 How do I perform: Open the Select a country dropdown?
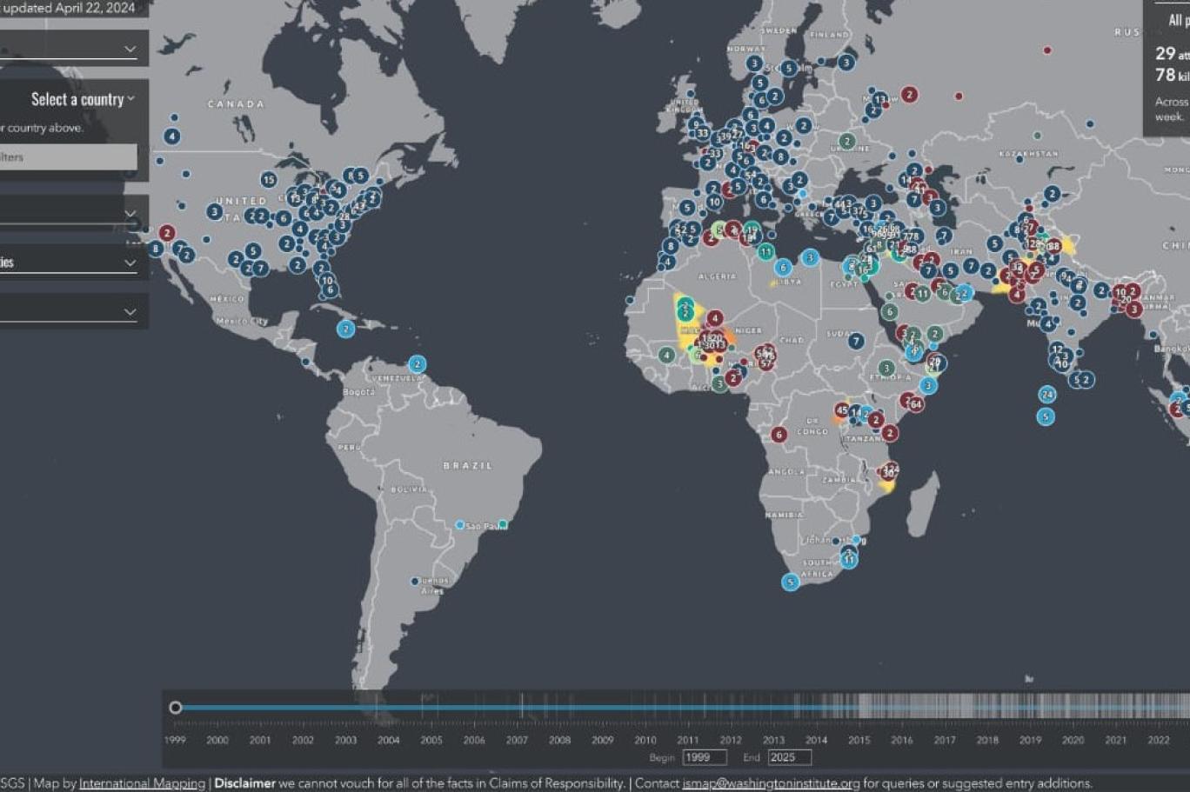(83, 99)
